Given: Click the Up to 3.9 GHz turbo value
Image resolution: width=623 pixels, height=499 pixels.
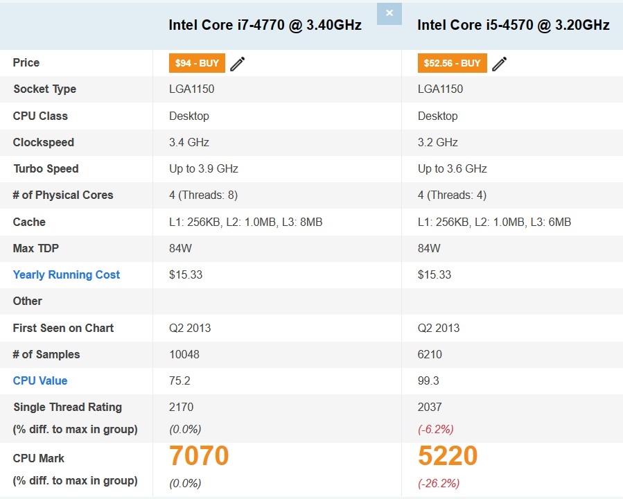Looking at the screenshot, I should pyautogui.click(x=204, y=169).
